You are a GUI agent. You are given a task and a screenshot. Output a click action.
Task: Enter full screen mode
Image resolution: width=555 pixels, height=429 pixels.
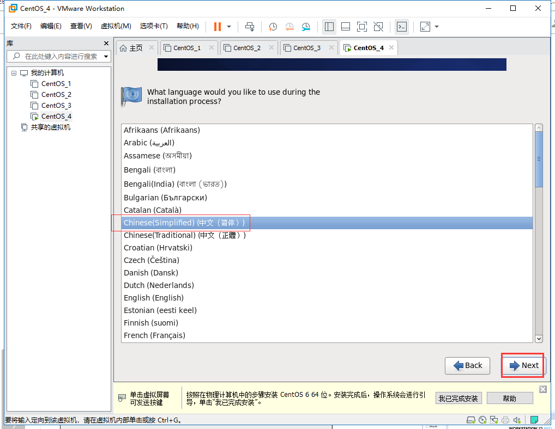point(362,27)
